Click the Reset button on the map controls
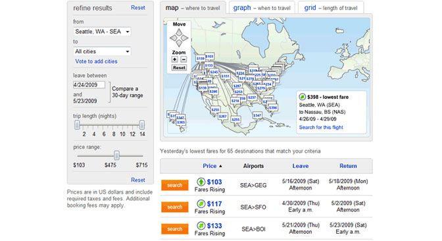 (179, 68)
